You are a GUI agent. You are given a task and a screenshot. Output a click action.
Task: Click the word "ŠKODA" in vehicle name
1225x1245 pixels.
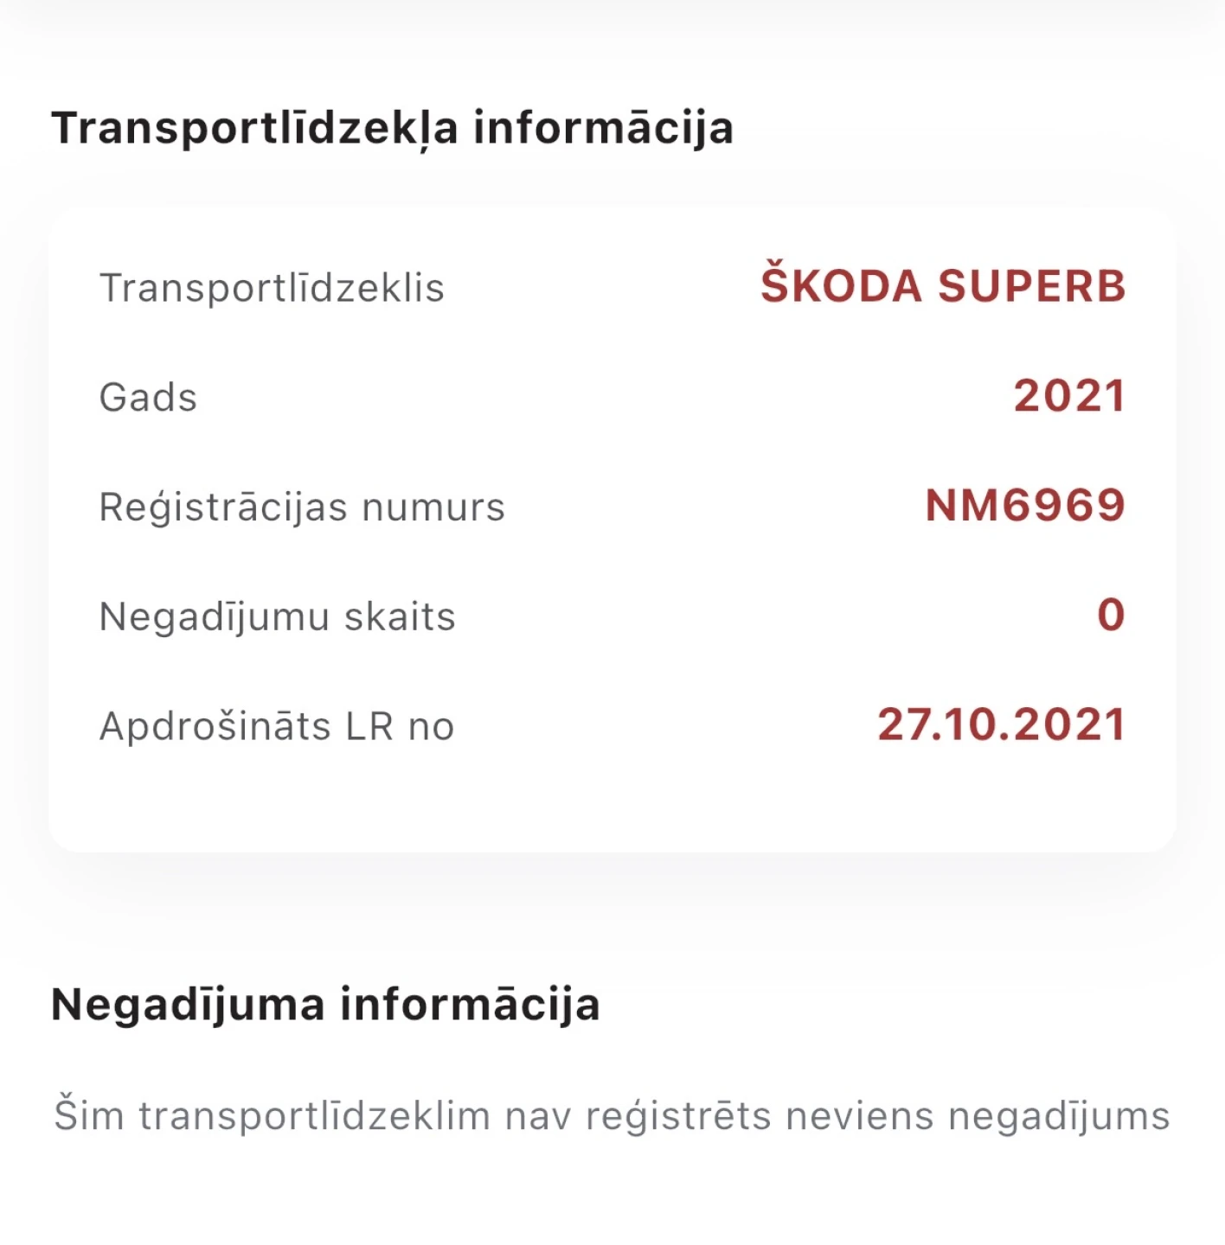[841, 286]
